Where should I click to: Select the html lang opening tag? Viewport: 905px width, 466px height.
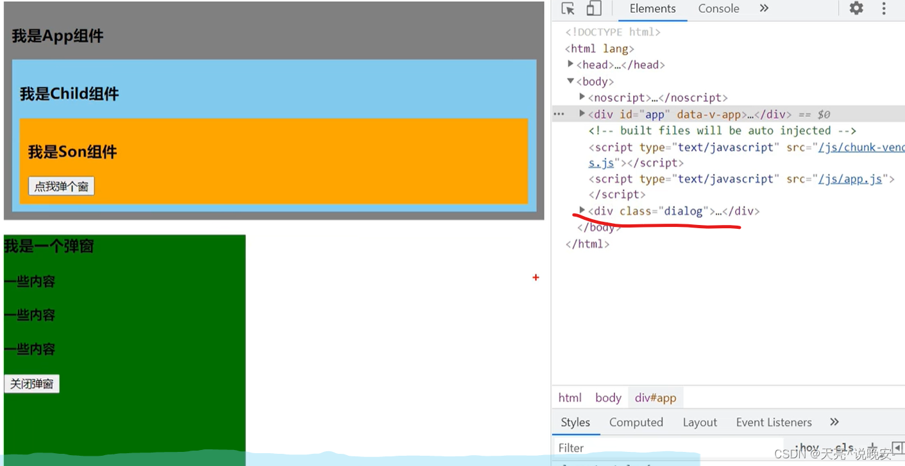pyautogui.click(x=600, y=49)
